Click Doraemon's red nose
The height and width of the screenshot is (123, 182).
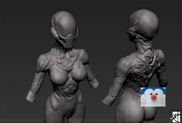(x=154, y=98)
